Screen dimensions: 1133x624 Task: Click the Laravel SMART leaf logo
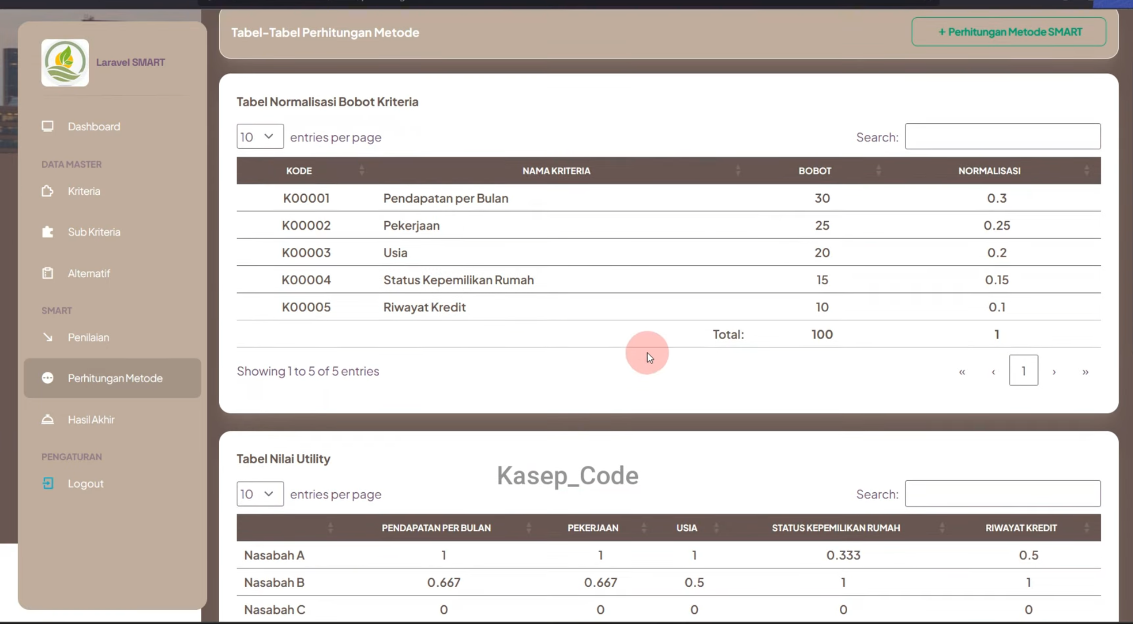pos(65,63)
